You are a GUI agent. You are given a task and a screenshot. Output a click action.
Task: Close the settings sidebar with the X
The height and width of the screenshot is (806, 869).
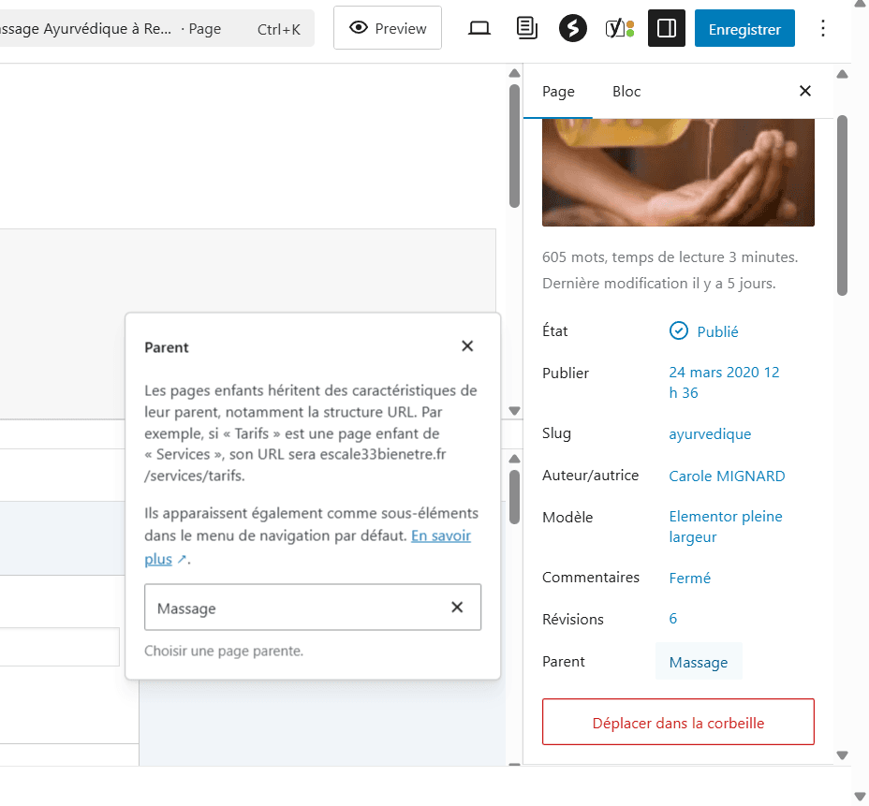[805, 91]
